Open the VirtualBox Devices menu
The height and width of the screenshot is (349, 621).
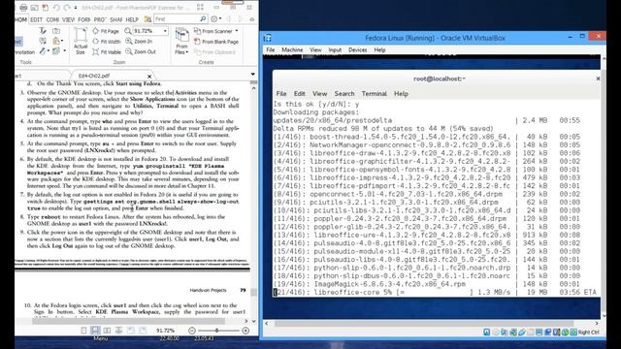357,49
